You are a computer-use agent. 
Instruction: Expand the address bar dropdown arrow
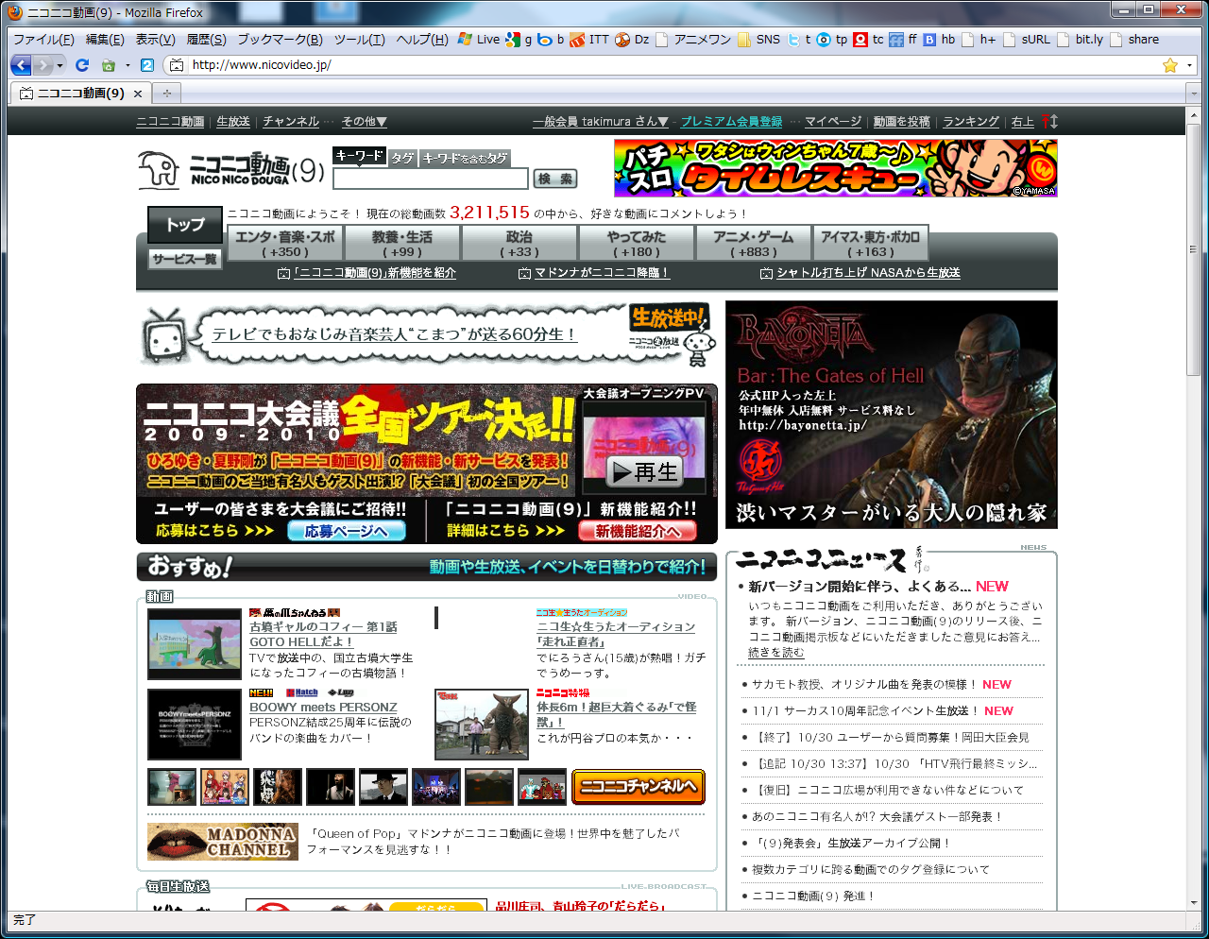coord(1189,65)
